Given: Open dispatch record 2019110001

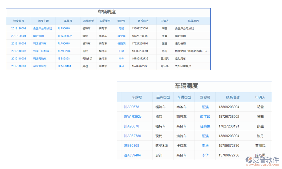Looking at the screenshot, I should point(18,66).
